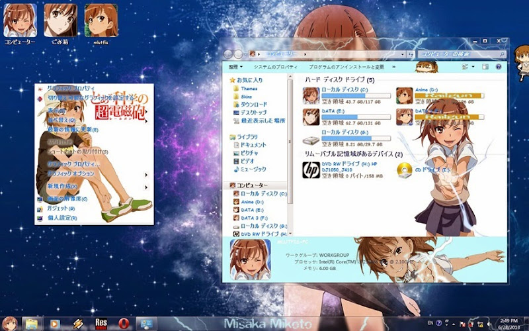This screenshot has height=331, width=529.
Task: Open the Winamp lightning taskbar icon
Action: click(x=78, y=324)
